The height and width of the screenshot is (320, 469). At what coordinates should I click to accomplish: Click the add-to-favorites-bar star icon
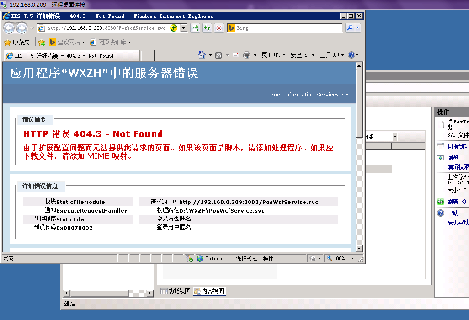42,42
